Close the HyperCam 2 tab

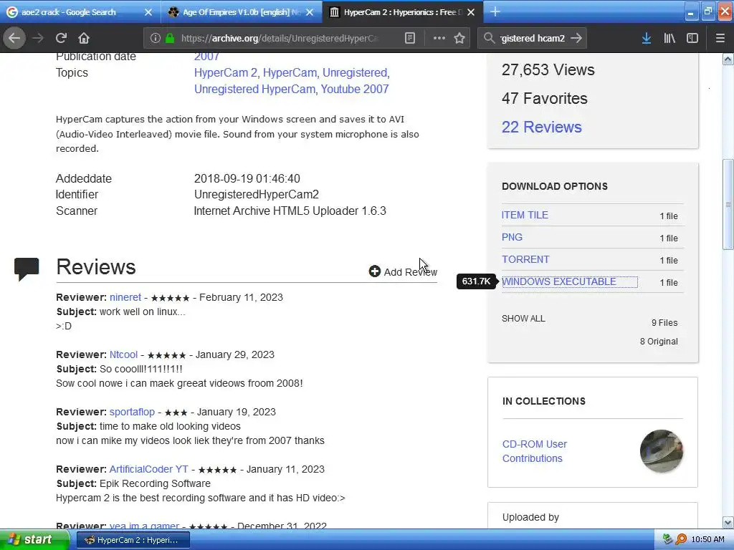coord(472,12)
